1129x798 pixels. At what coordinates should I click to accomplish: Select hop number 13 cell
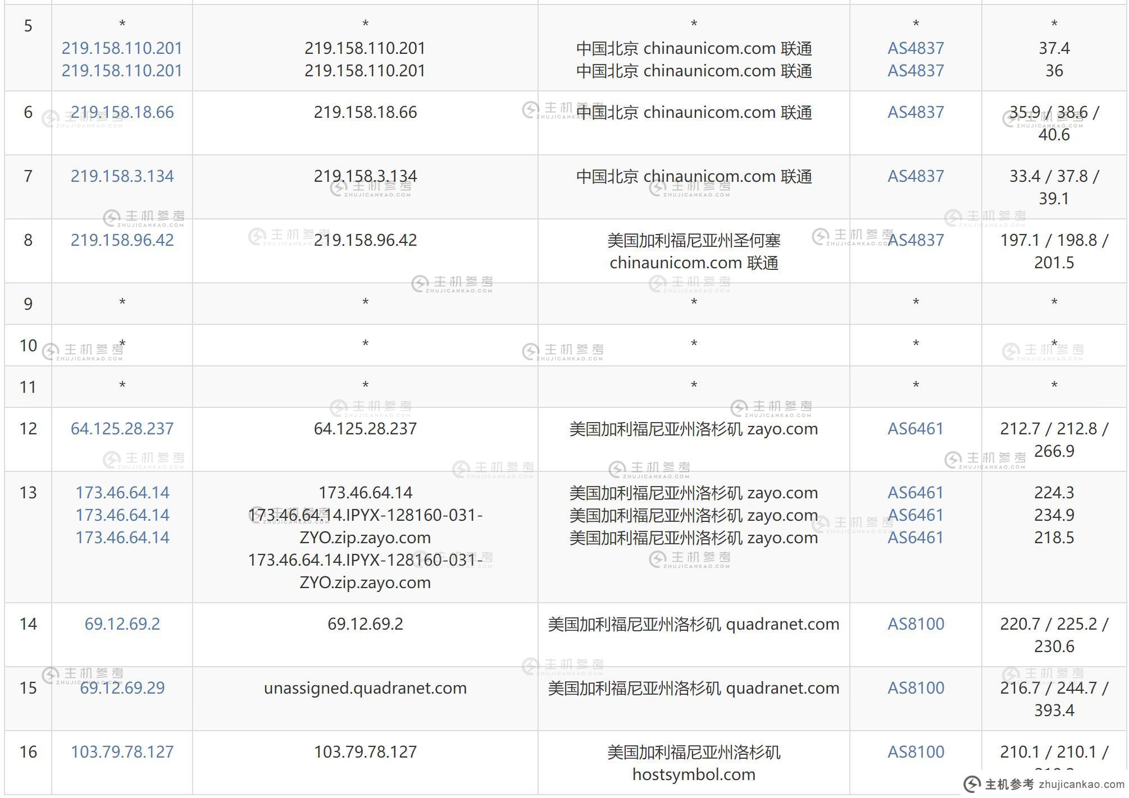(x=28, y=537)
